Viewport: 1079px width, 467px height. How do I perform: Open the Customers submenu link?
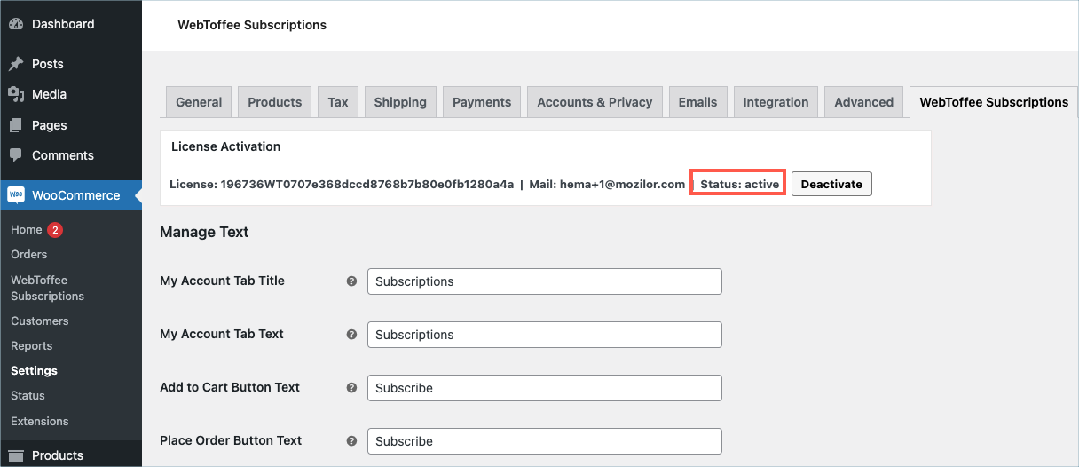click(40, 321)
